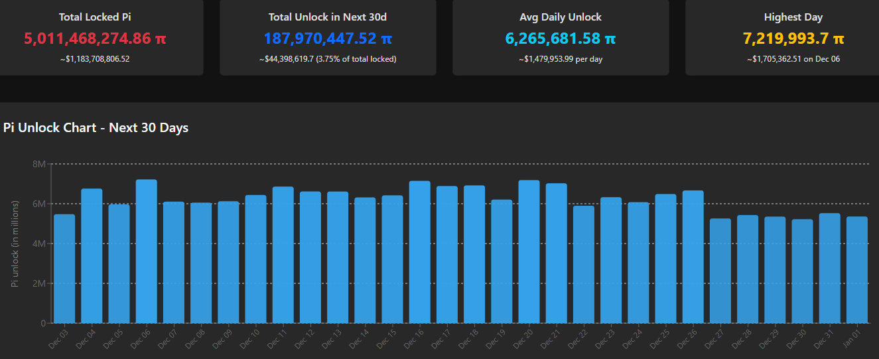This screenshot has width=879, height=359.
Task: Click the Dec 16 bar
Action: click(x=420, y=252)
